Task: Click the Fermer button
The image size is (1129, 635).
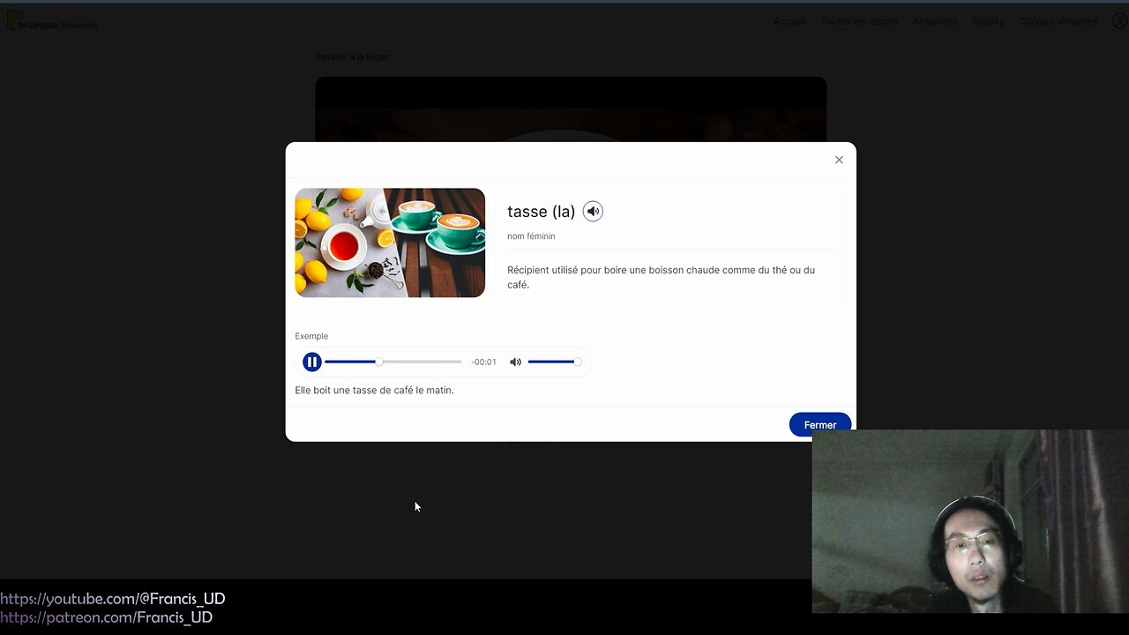Action: tap(819, 424)
